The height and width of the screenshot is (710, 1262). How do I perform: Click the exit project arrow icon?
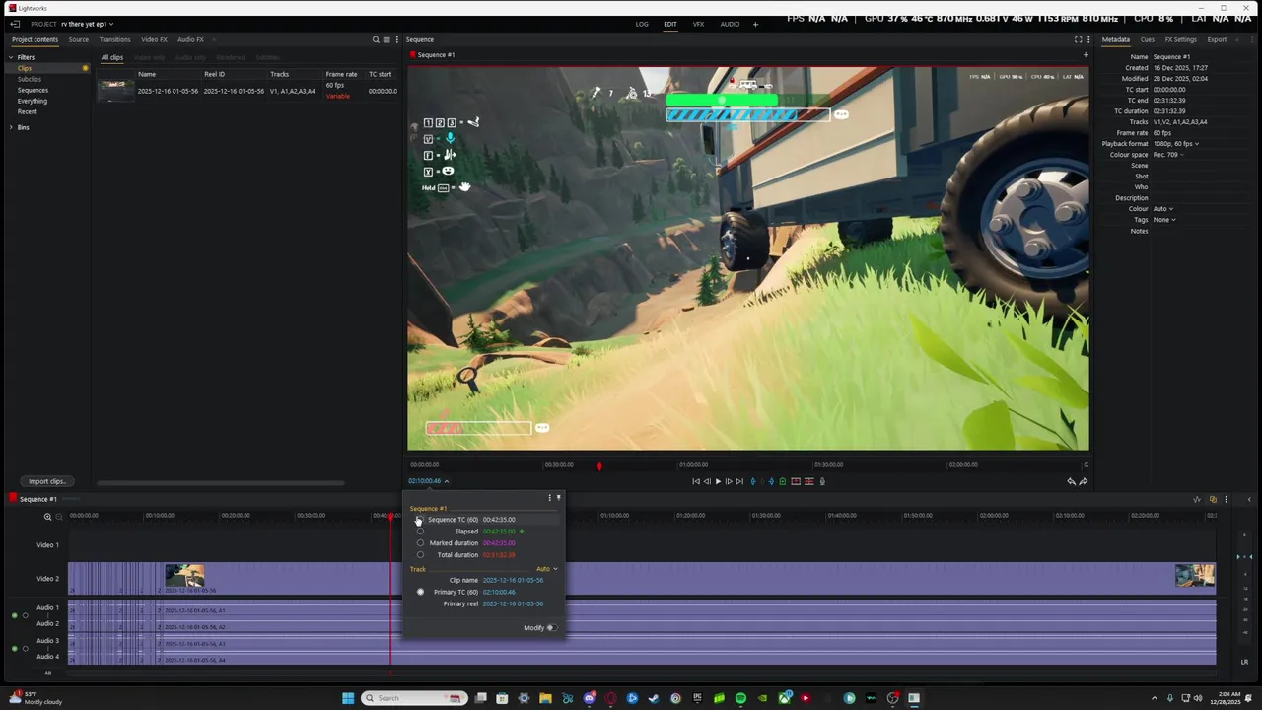[15, 24]
